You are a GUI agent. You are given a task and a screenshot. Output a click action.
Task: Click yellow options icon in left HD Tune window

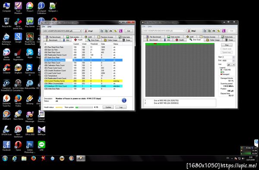(115, 31)
